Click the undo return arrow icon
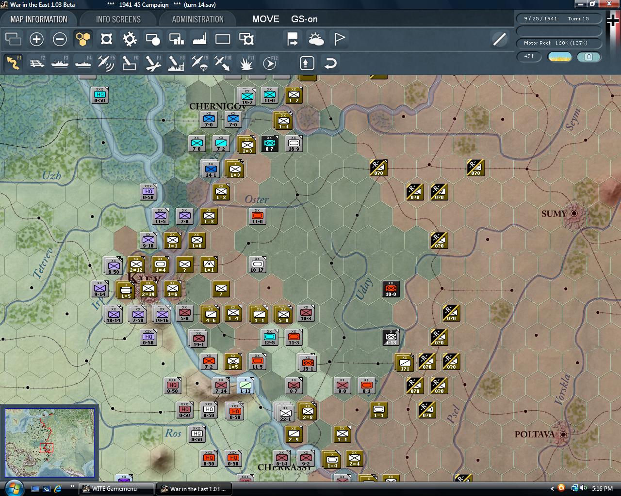Image resolution: width=621 pixels, height=496 pixels. [x=330, y=63]
